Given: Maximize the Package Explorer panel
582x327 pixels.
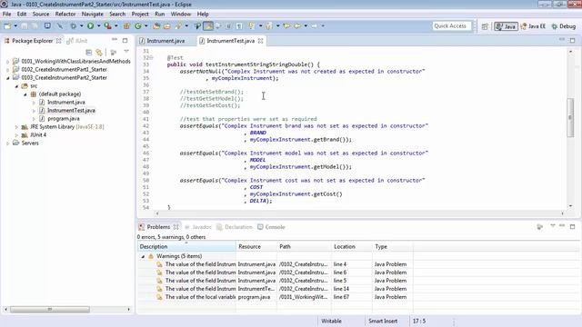Looking at the screenshot, I should [125, 40].
